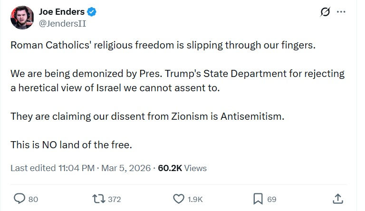
Task: Toggle the bookmark icon
Action: pos(258,199)
